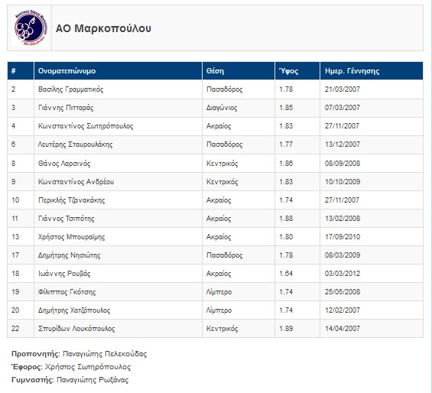This screenshot has height=393, width=432.
Task: Click jersey number 22
Action: click(x=15, y=329)
